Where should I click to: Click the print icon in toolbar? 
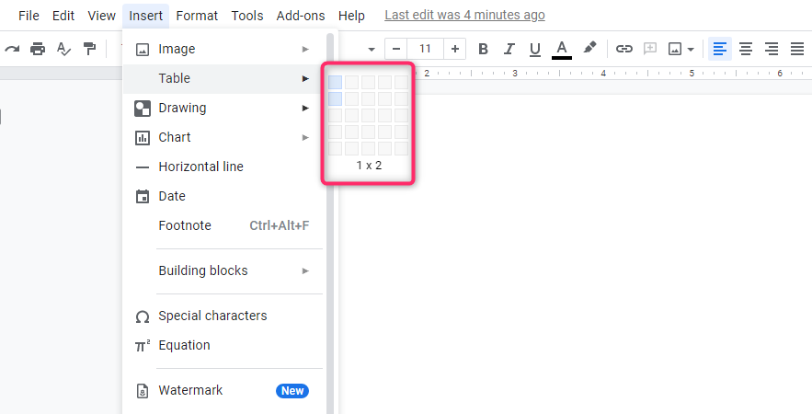coord(38,50)
